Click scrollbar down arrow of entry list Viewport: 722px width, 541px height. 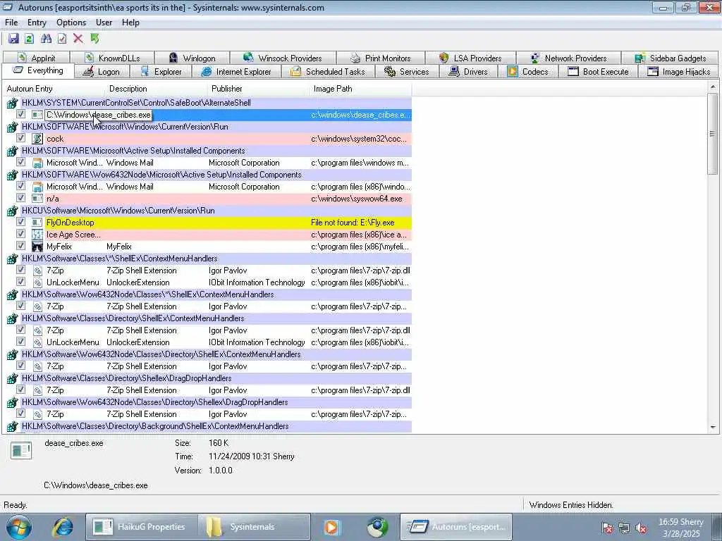pyautogui.click(x=713, y=428)
